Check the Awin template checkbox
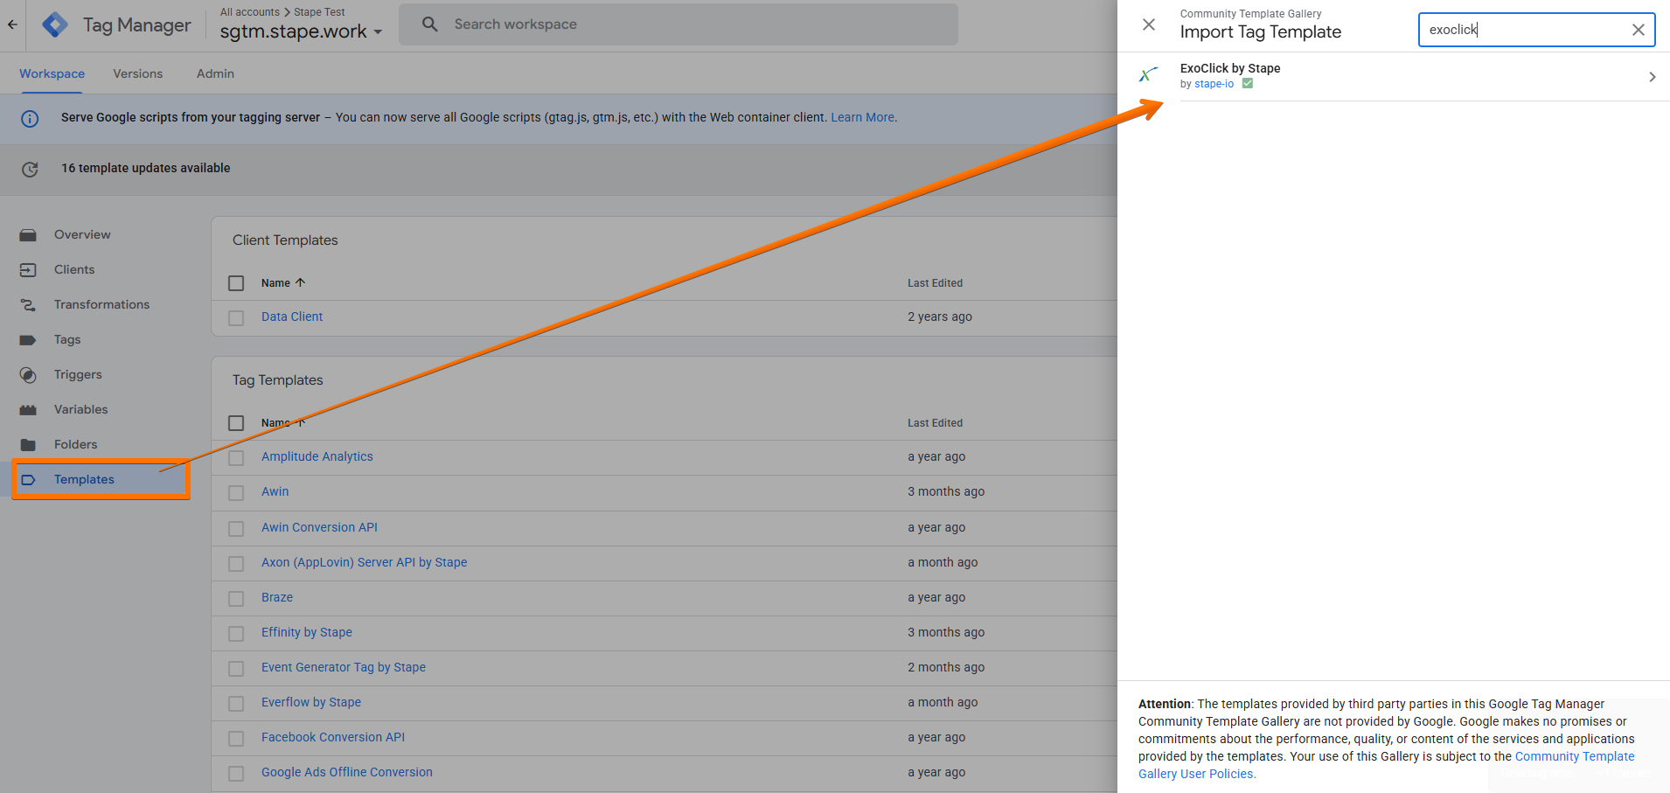This screenshot has height=793, width=1670. point(236,493)
